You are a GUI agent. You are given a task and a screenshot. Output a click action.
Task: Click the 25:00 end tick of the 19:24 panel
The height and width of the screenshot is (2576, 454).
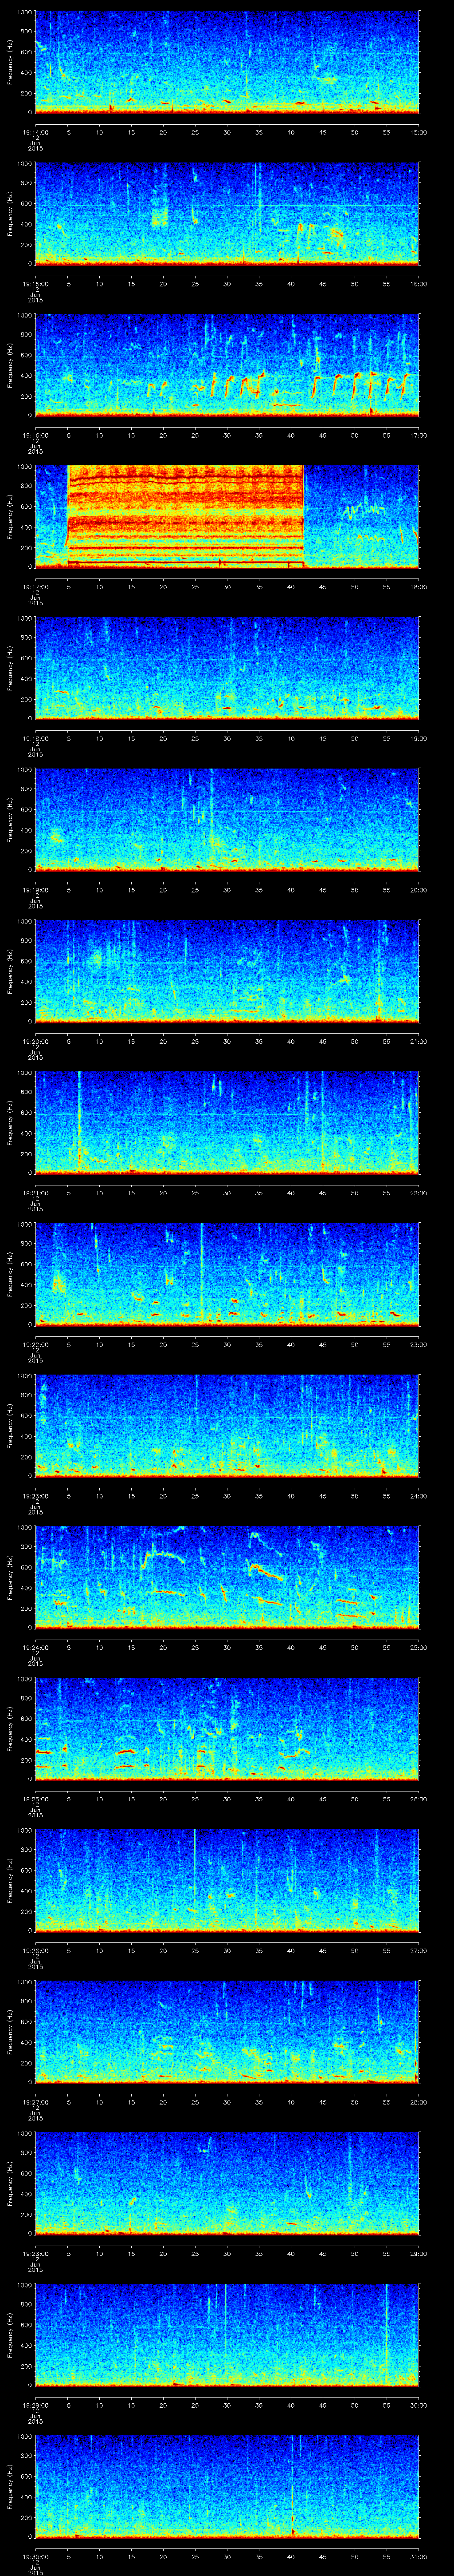point(418,1647)
